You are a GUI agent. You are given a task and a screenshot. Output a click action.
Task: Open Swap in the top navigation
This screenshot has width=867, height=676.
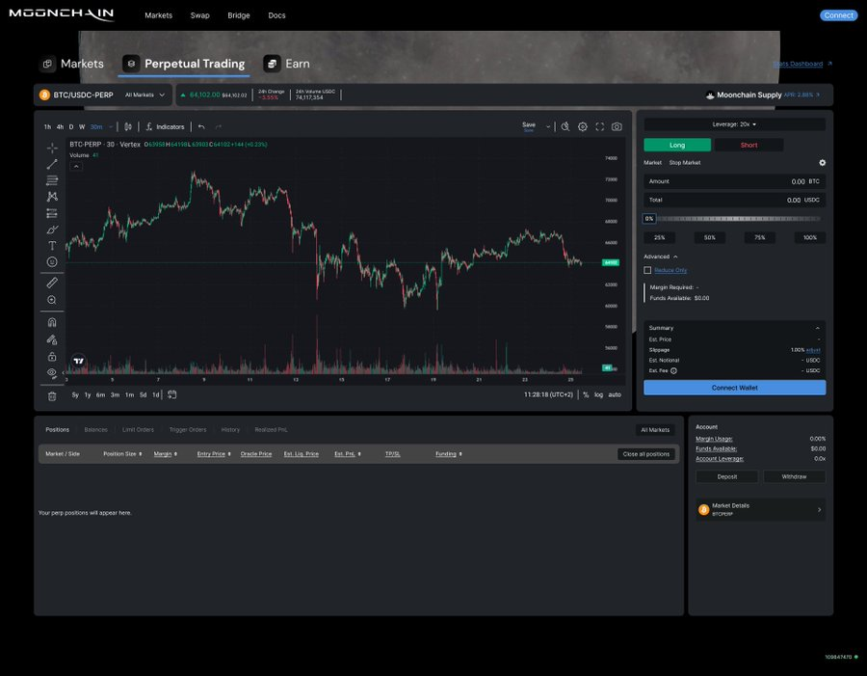point(199,15)
